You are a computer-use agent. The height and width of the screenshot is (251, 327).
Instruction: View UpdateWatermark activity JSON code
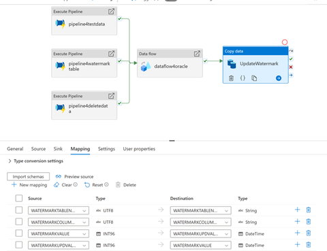click(243, 78)
